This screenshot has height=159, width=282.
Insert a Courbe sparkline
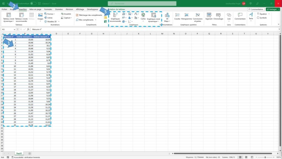click(x=177, y=16)
